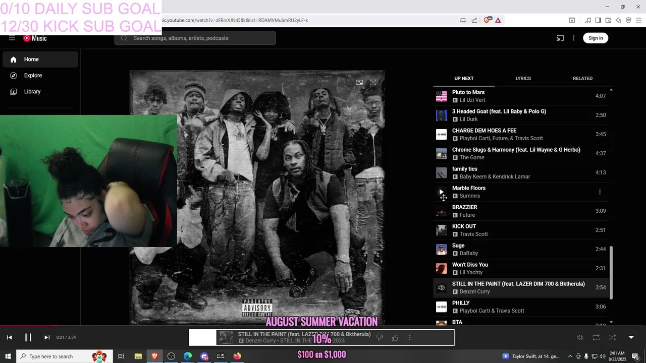This screenshot has height=363, width=646.
Task: Toggle the browser sidebar panel
Action: [x=598, y=20]
